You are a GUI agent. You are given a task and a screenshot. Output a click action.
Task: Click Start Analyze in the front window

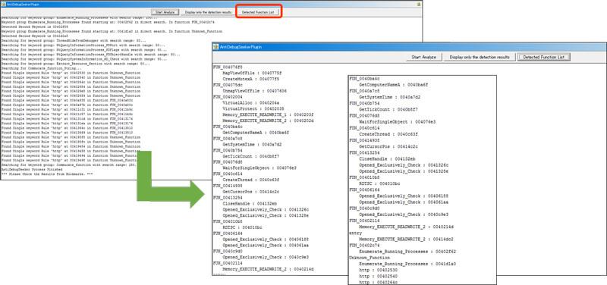point(424,58)
